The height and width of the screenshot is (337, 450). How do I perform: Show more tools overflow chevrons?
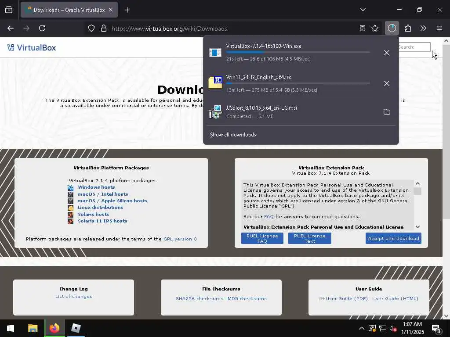pyautogui.click(x=423, y=28)
